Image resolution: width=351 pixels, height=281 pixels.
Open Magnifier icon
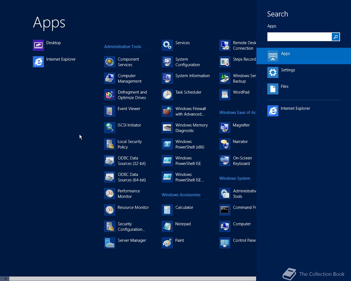(x=225, y=128)
